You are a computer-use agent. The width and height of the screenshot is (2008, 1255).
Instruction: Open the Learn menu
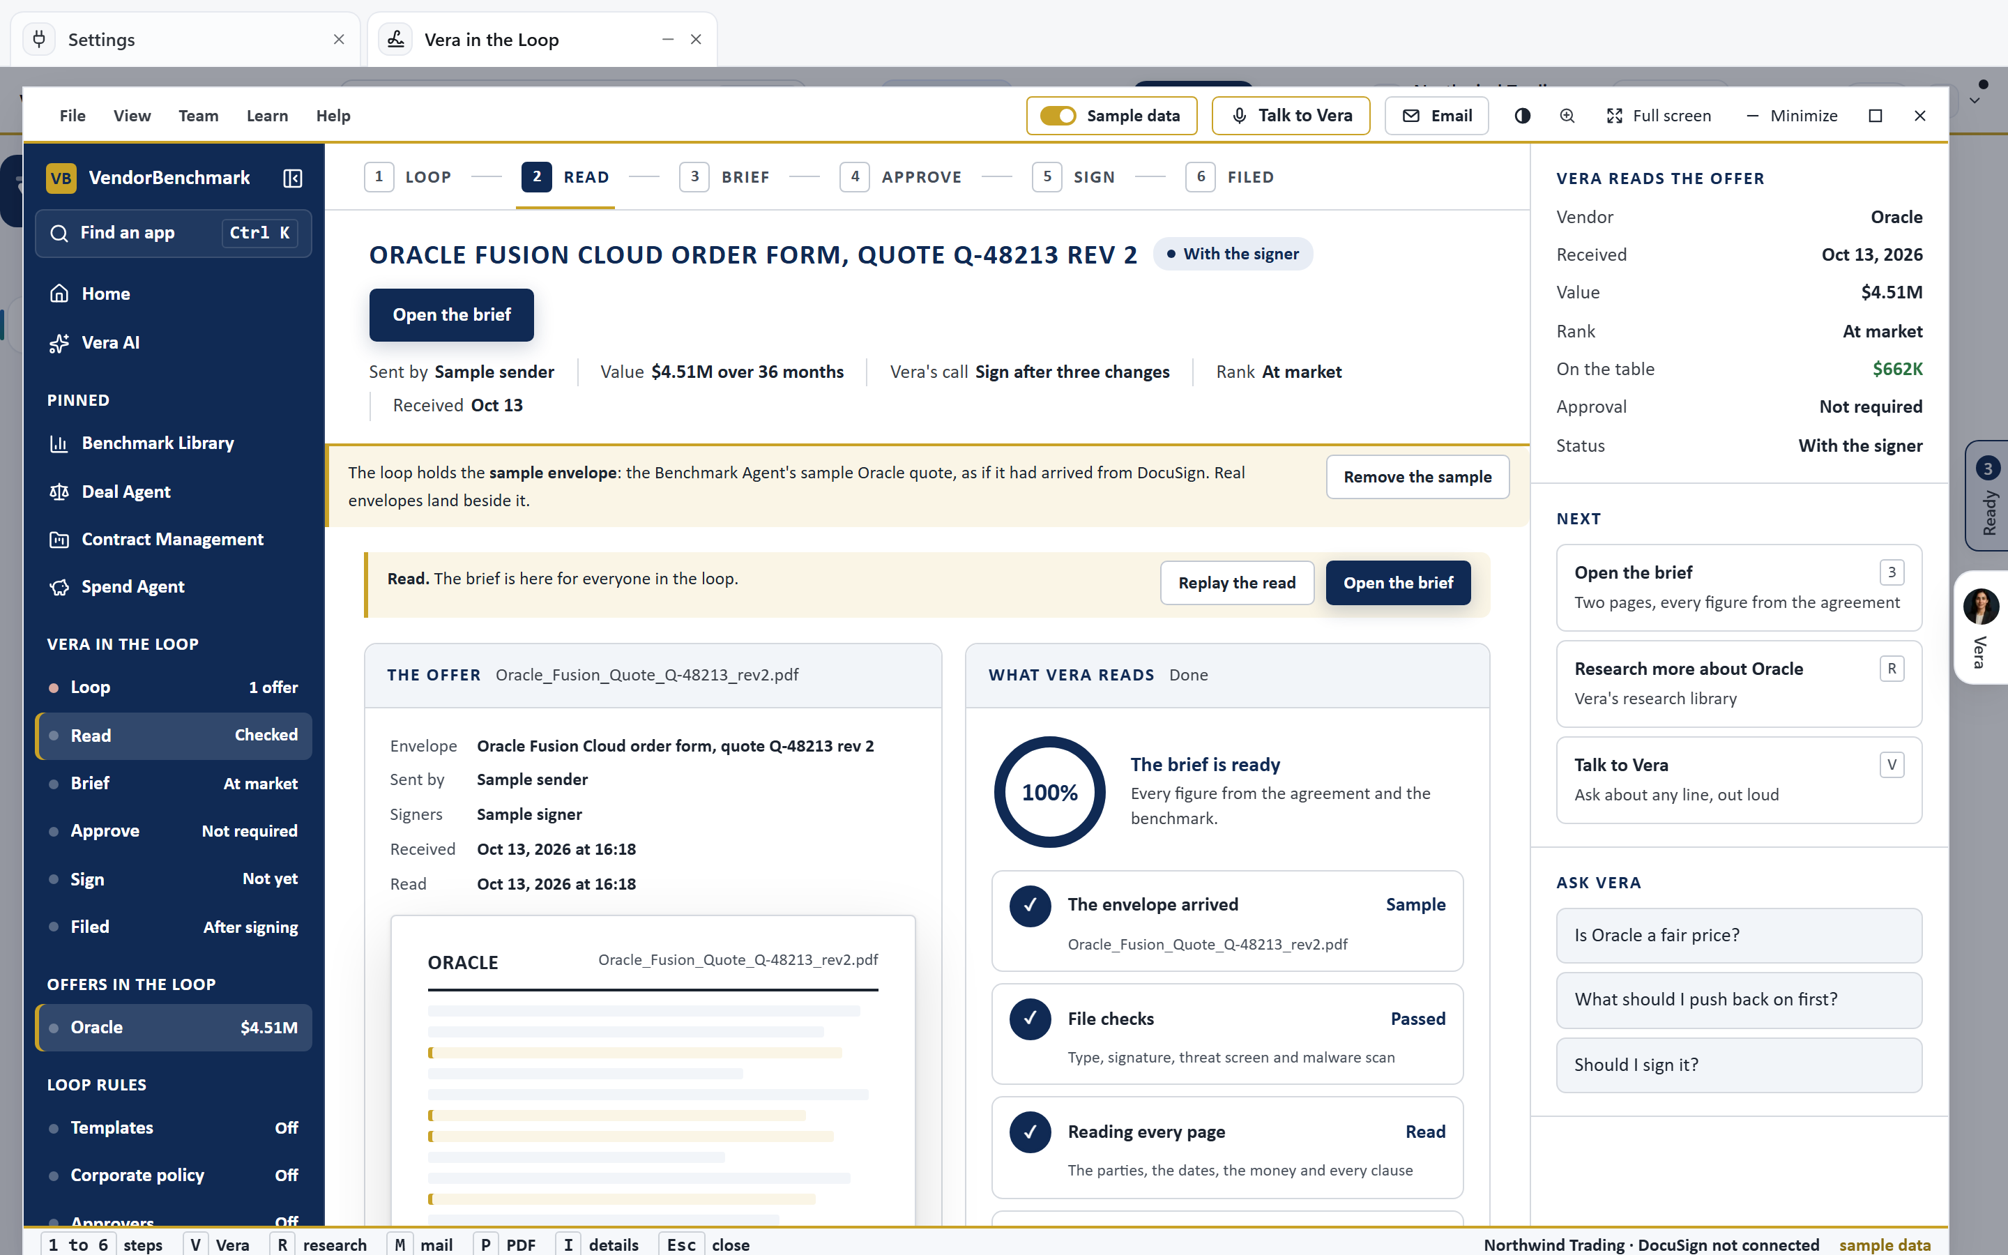pyautogui.click(x=267, y=115)
